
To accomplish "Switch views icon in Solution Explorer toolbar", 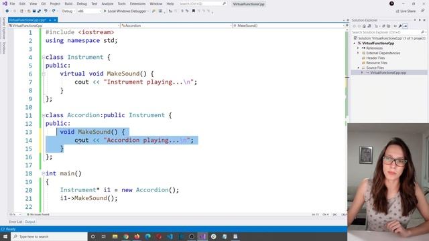I will pyautogui.click(x=369, y=26).
